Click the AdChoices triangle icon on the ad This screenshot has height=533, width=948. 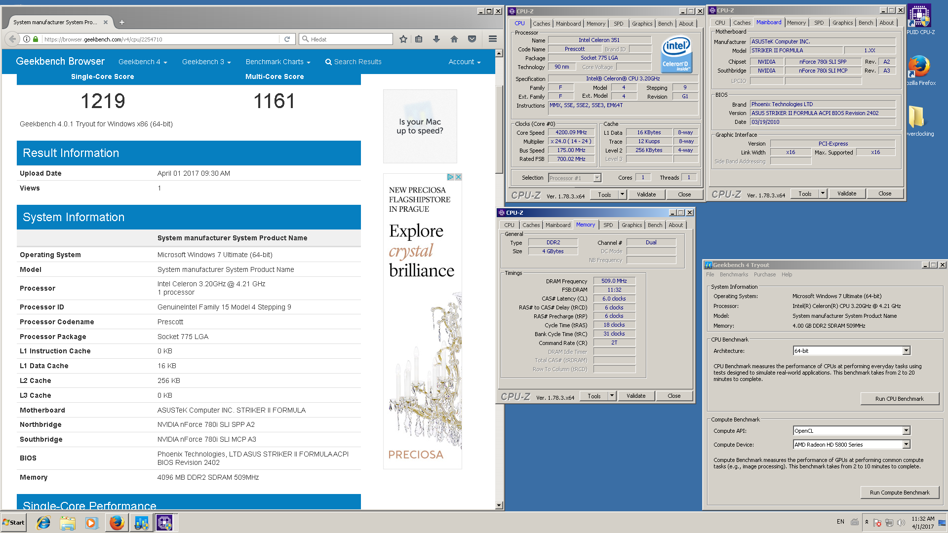(450, 177)
